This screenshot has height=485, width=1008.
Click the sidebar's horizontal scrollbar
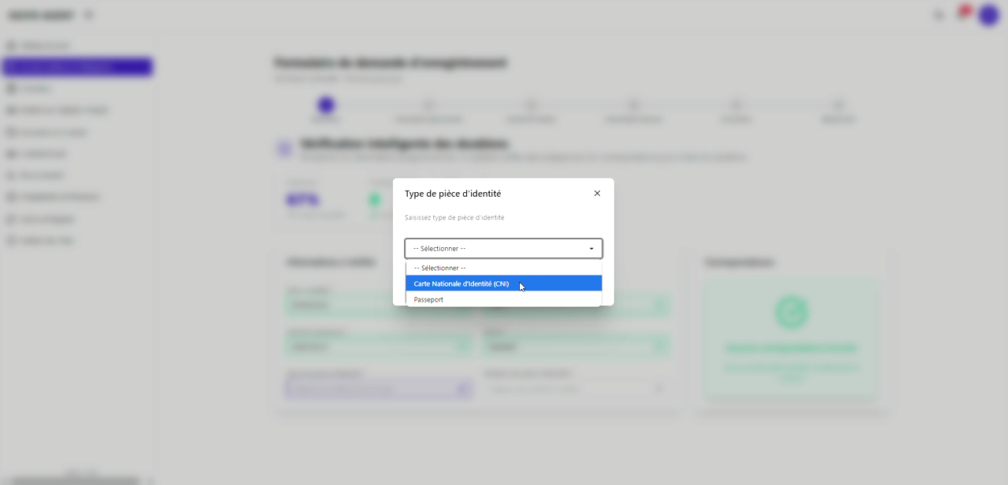(x=75, y=480)
